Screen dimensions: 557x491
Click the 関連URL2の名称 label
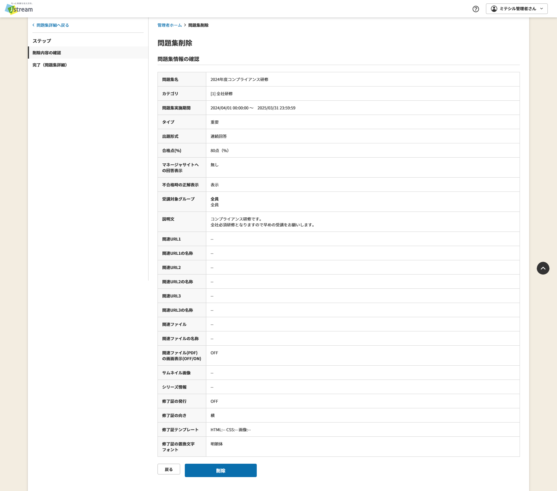click(178, 282)
